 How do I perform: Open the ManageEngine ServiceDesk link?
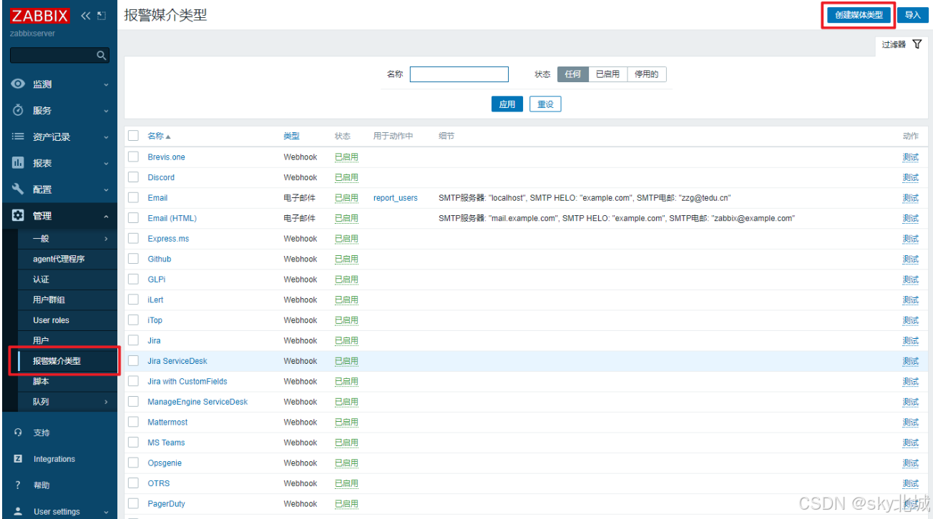[x=197, y=402]
